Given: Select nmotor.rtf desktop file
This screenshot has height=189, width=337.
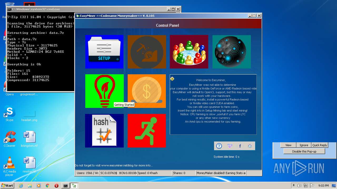Looking at the screenshot, I should coord(29,165).
